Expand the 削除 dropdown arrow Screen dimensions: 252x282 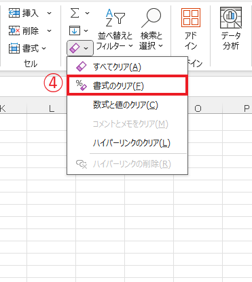click(49, 31)
